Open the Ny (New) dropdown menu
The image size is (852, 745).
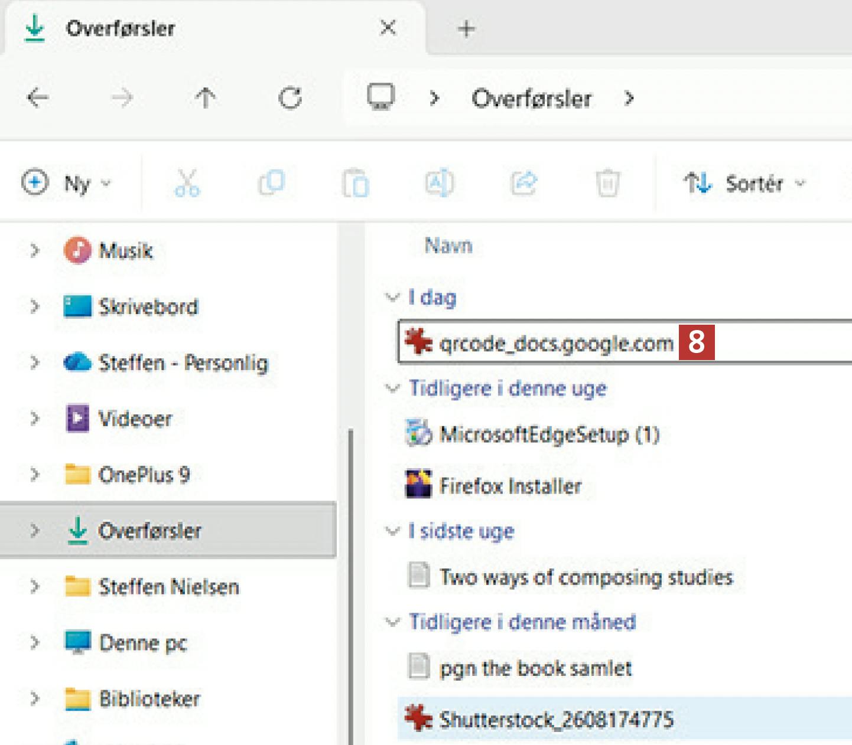point(66,183)
